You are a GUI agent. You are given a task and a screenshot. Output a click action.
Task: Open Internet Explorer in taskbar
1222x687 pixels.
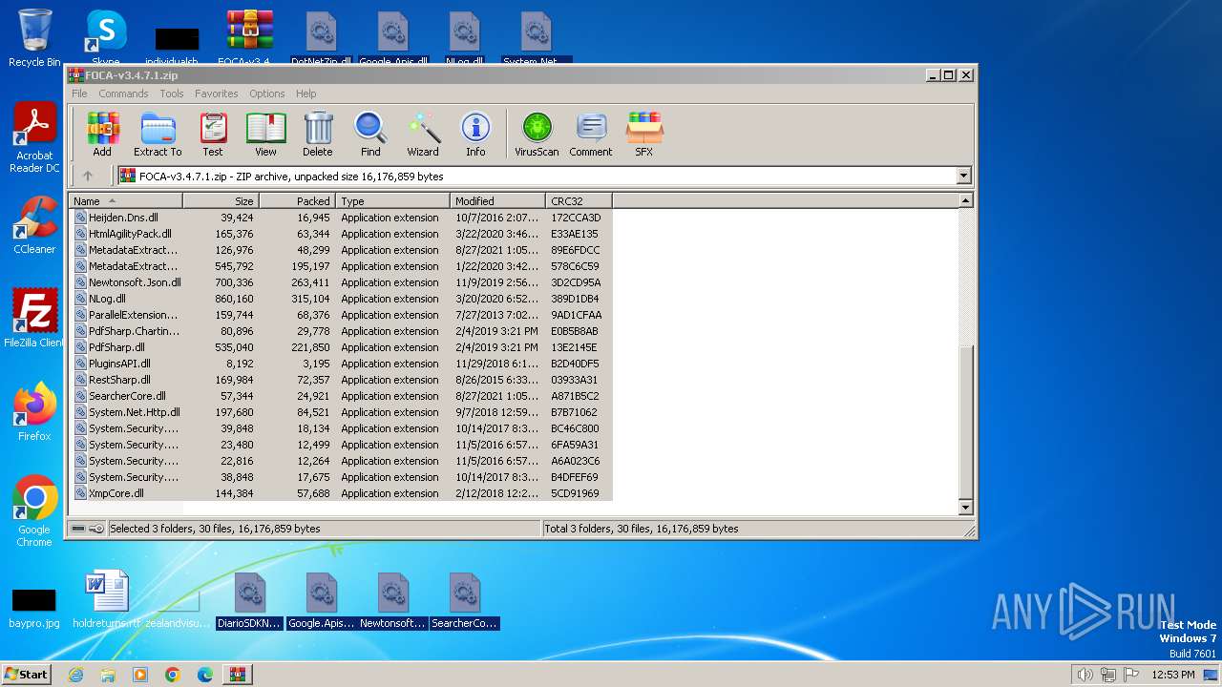[x=76, y=675]
